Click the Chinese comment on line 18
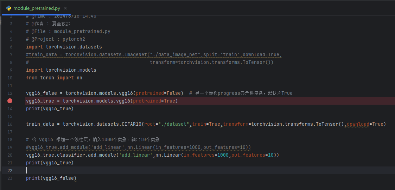Screen dimensions: 395x190 pyautogui.click(x=93, y=140)
